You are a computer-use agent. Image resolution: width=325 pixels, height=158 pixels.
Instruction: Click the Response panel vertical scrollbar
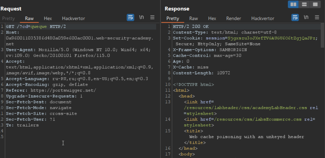(x=322, y=35)
